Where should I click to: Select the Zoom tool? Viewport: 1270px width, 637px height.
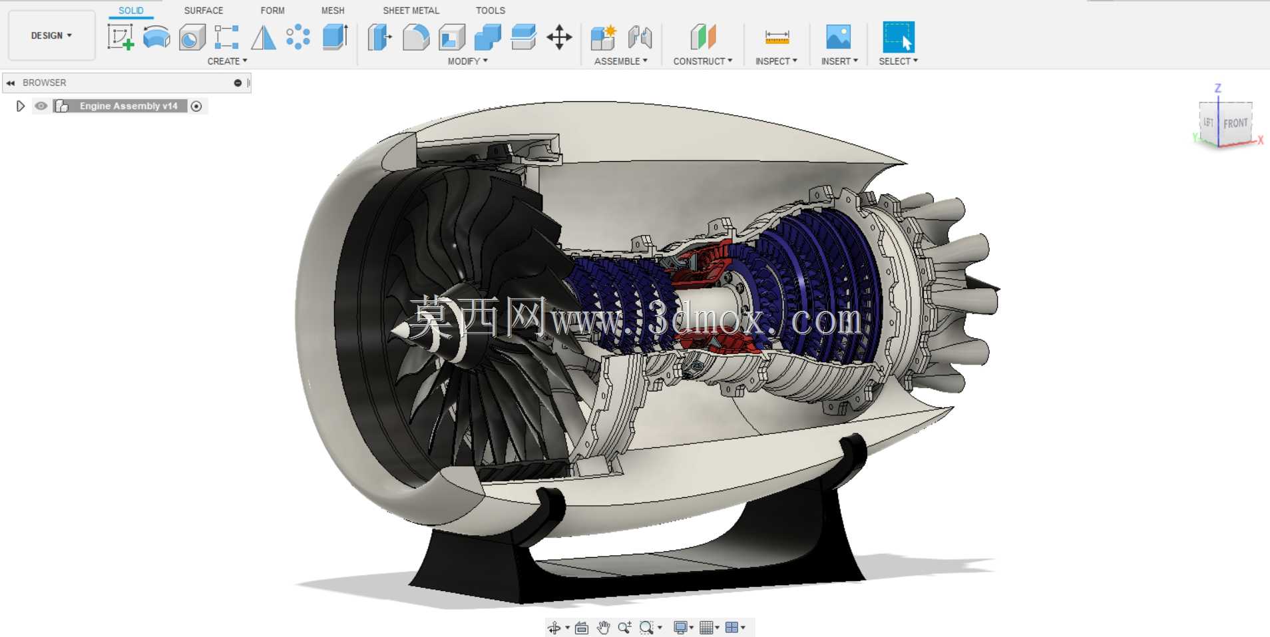[x=624, y=627]
